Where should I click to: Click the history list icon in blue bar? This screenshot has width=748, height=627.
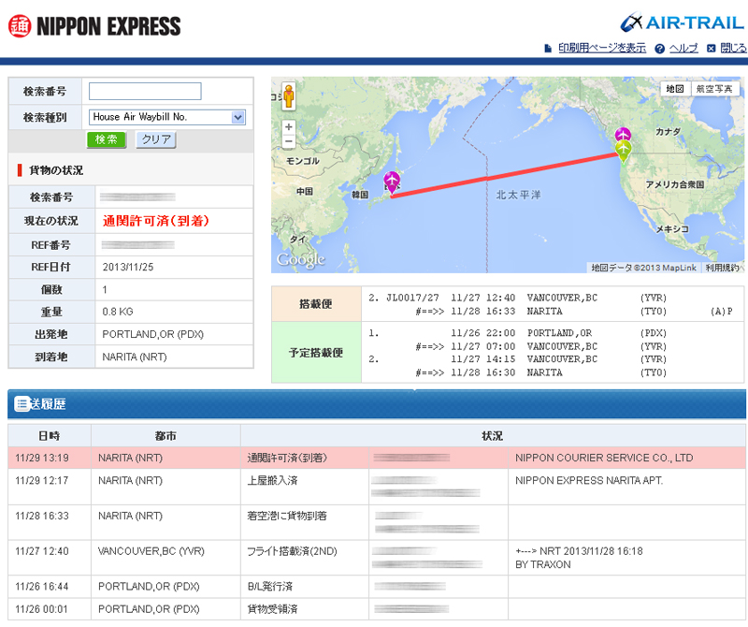[22, 404]
